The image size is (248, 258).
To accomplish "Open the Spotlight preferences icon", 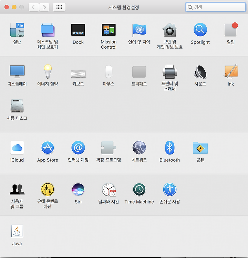I will pyautogui.click(x=200, y=30).
